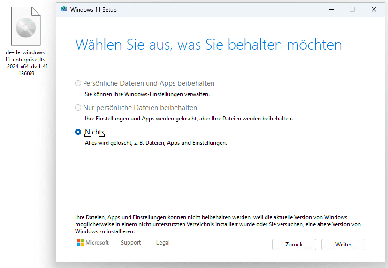The width and height of the screenshot is (388, 268).
Task: Select the Windows 11 LTSC ISO disc file icon
Action: [x=26, y=26]
